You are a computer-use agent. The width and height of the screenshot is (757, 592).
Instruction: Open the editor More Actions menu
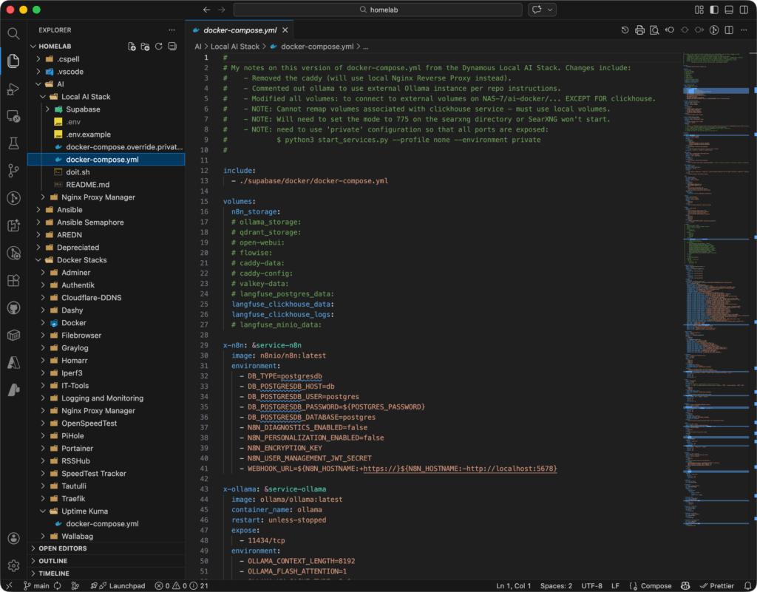pos(743,30)
